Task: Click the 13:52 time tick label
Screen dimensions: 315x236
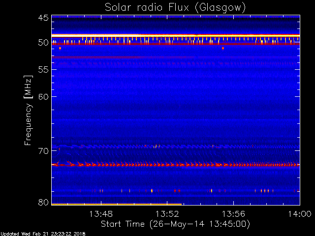Action: [167, 214]
